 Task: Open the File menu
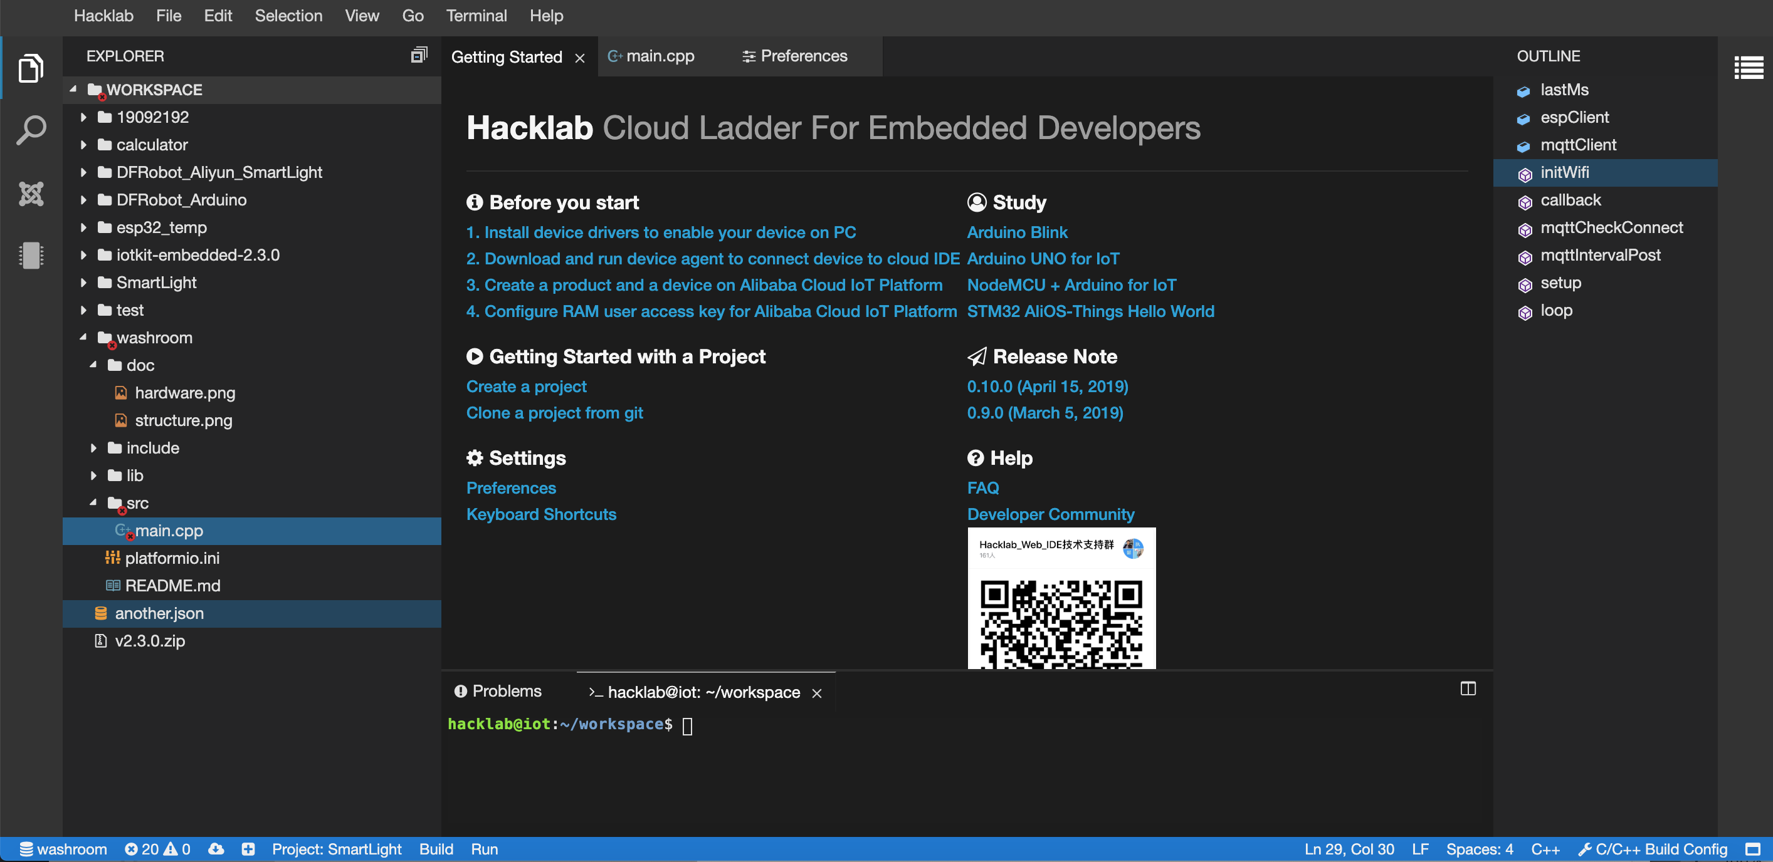point(169,16)
